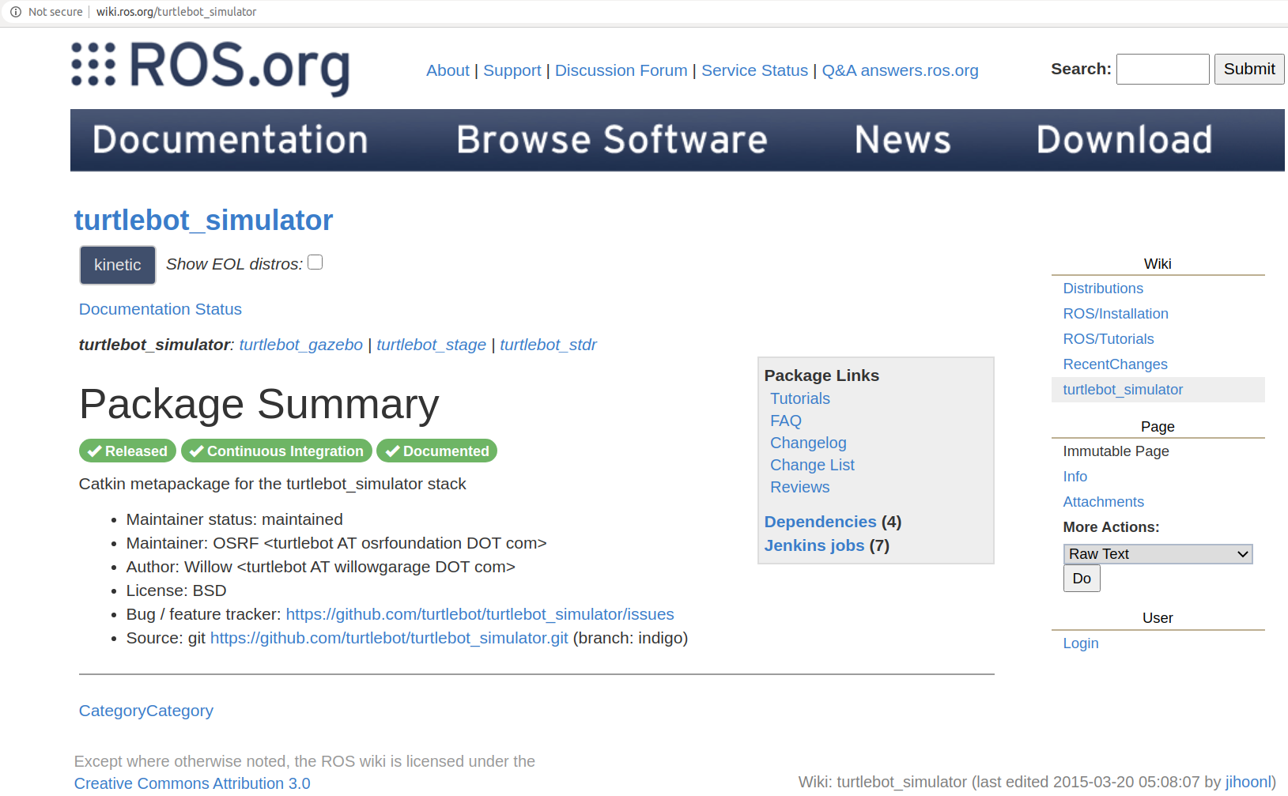Expand Jenkins jobs (7) list
Image resolution: width=1288 pixels, height=796 pixels.
[x=827, y=545]
